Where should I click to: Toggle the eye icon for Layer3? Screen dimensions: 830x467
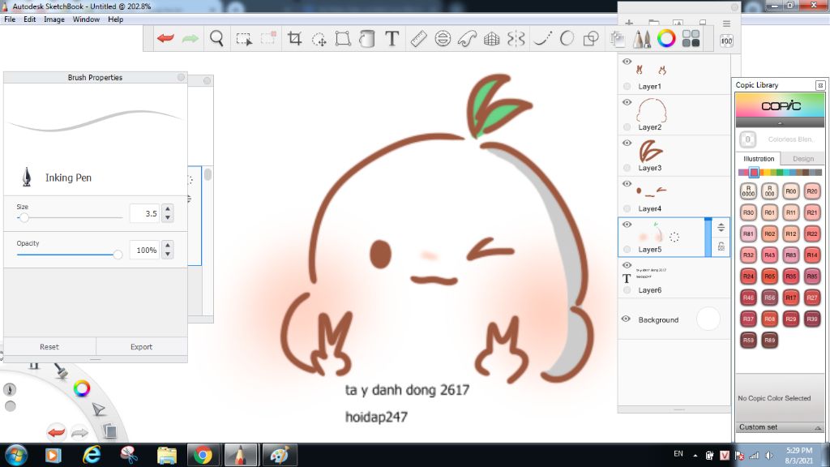[627, 143]
